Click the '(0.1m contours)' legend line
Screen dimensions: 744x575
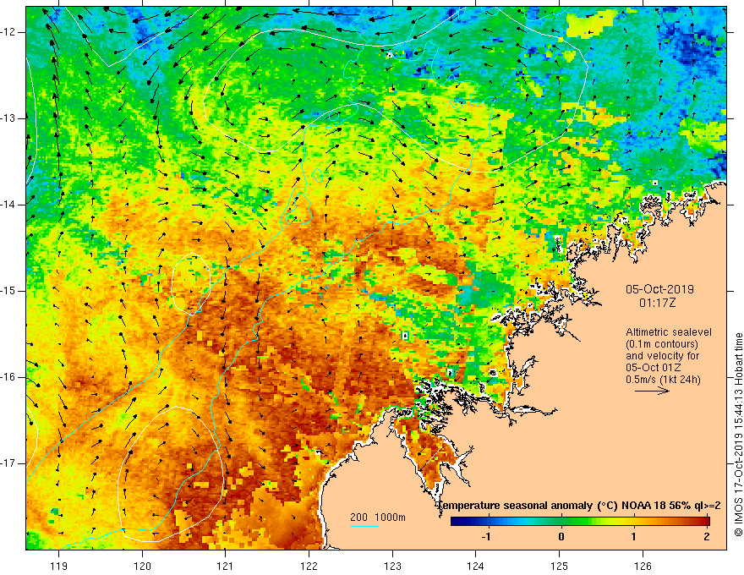(662, 344)
